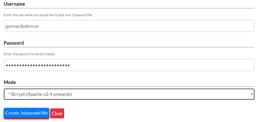Click the Mode dropdown chevron arrow

pos(252,94)
